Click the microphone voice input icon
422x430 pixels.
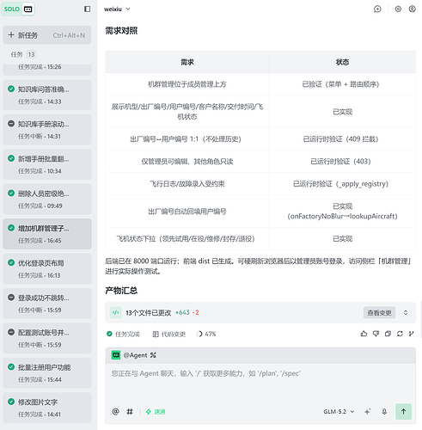coord(384,412)
